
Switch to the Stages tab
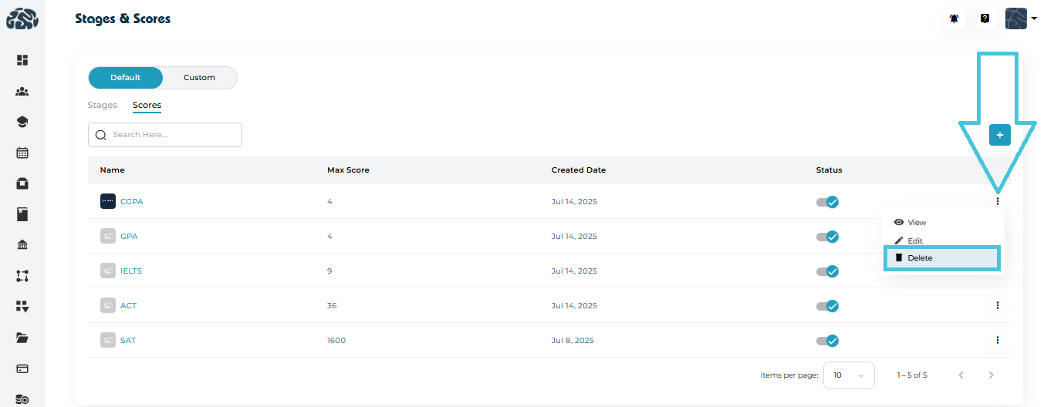click(103, 105)
